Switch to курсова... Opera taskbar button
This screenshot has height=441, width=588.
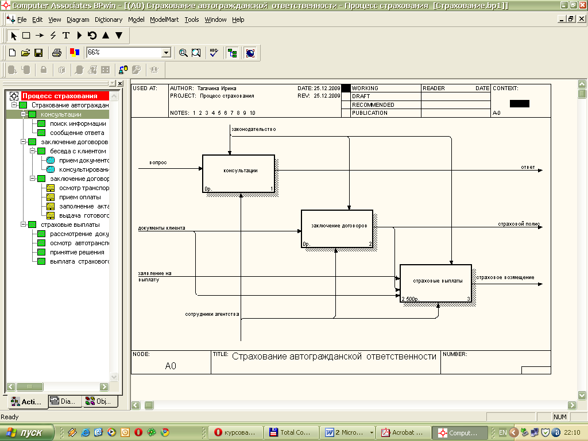(235, 432)
